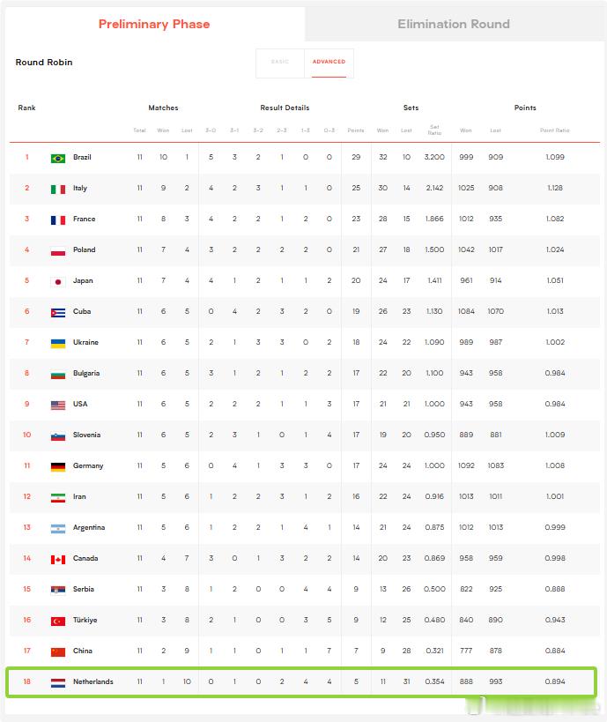Click the Italy flag icon
Image resolution: width=607 pixels, height=722 pixels.
(x=58, y=190)
